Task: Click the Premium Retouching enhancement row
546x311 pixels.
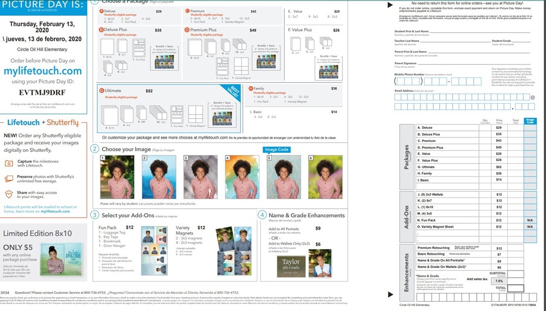Action: pos(470,248)
